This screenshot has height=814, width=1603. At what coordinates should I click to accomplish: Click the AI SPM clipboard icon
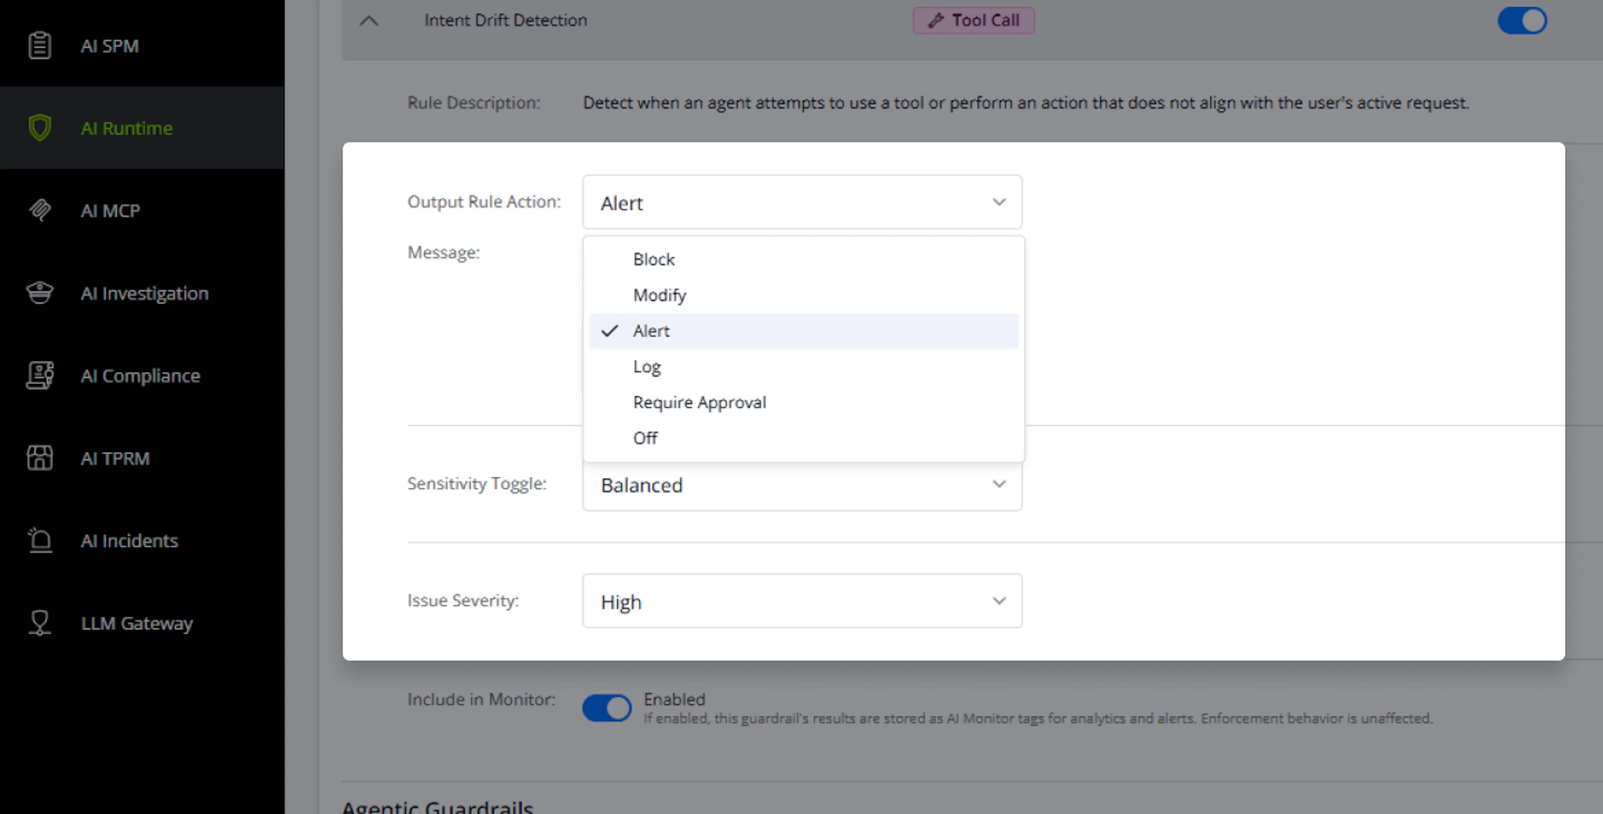point(40,45)
